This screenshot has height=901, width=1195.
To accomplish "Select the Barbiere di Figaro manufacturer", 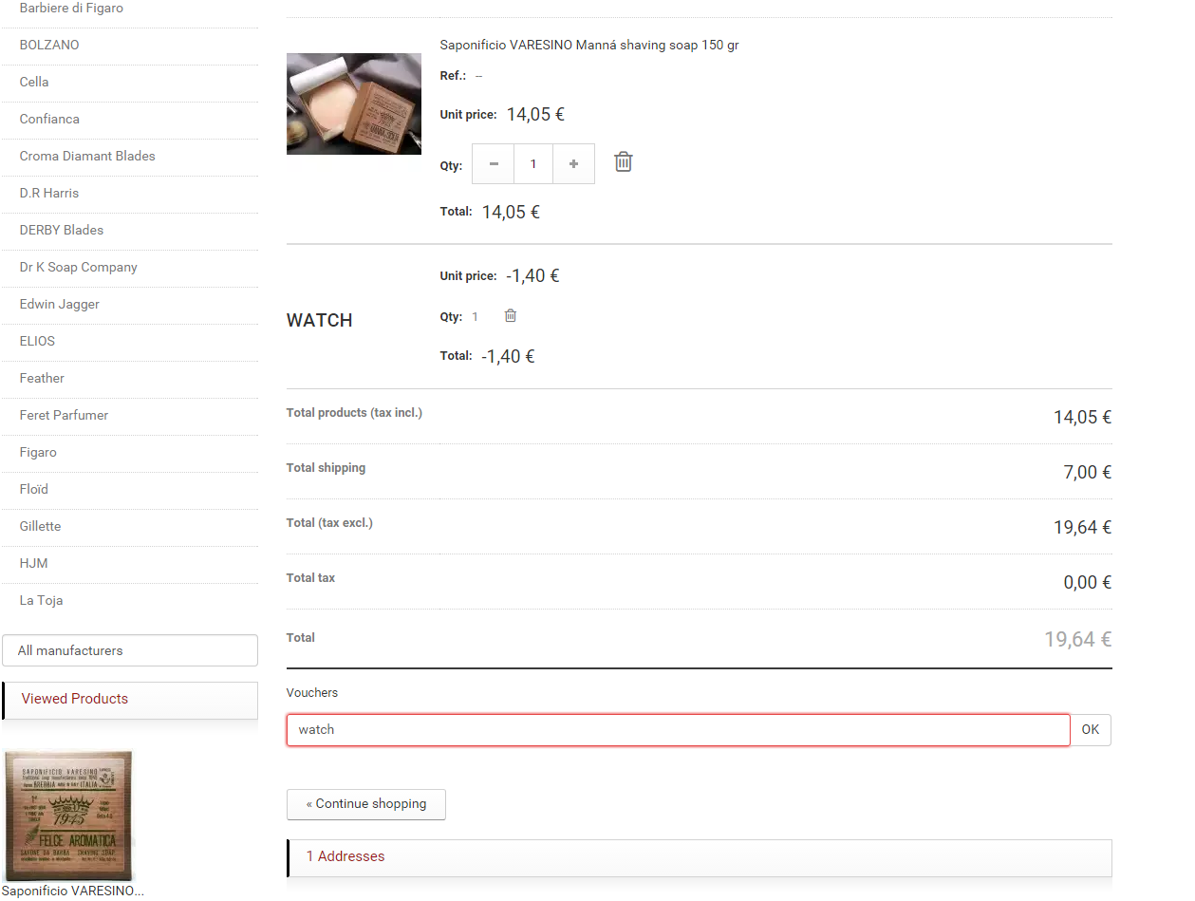I will pos(72,9).
